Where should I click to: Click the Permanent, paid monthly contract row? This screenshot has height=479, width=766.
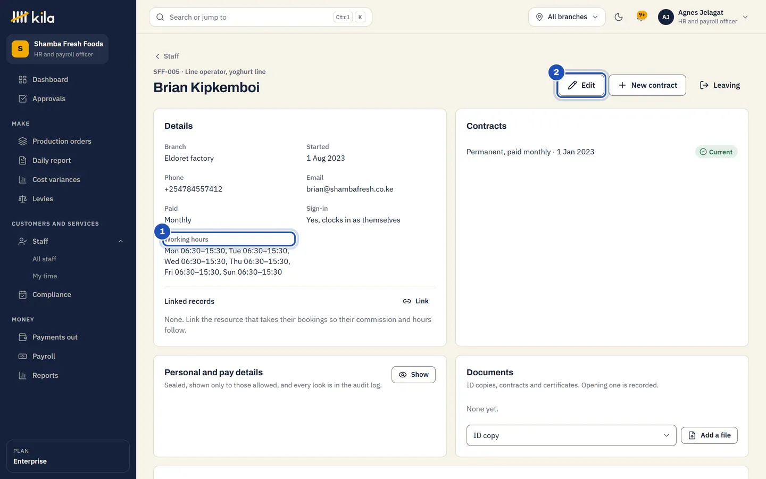pos(602,152)
